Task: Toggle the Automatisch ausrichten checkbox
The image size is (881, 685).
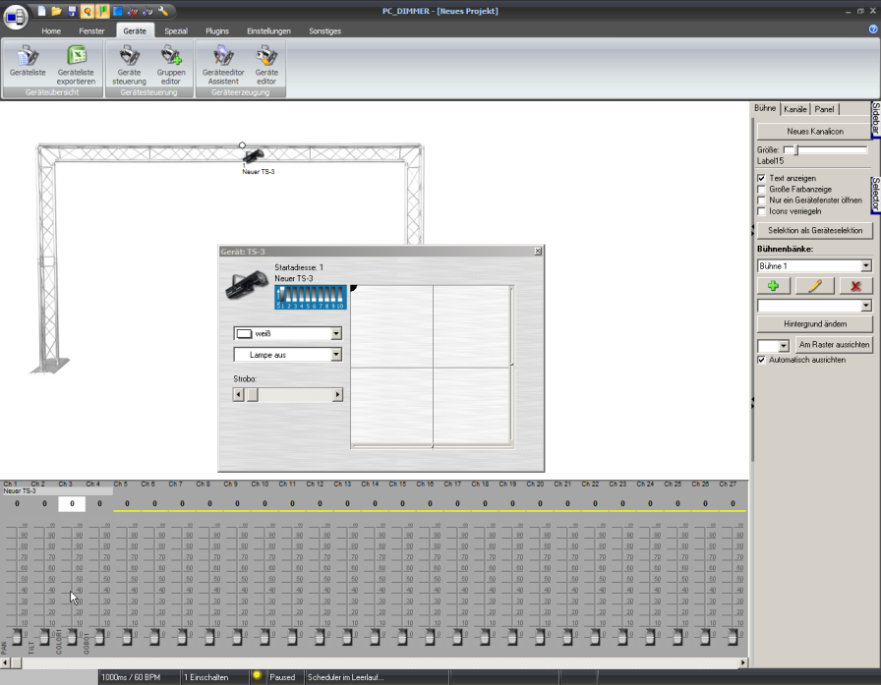Action: [x=761, y=360]
